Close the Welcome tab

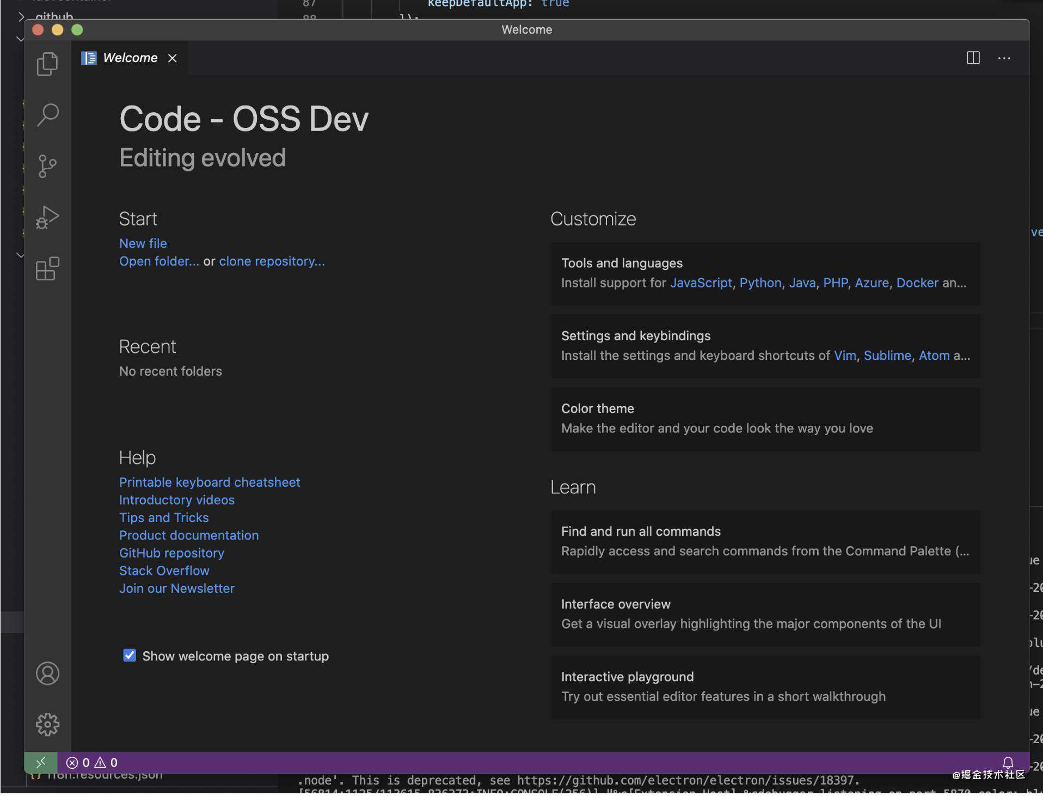pyautogui.click(x=173, y=58)
